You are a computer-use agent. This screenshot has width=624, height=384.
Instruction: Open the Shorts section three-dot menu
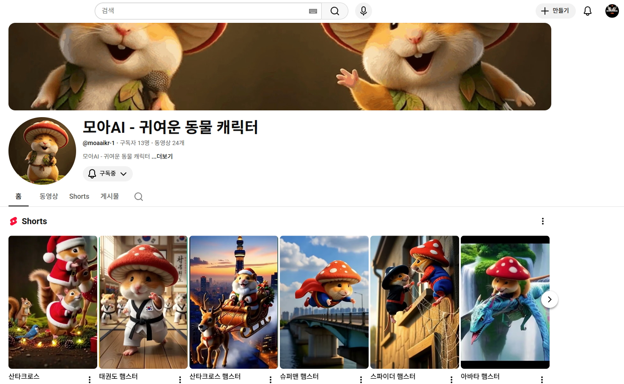pyautogui.click(x=543, y=221)
